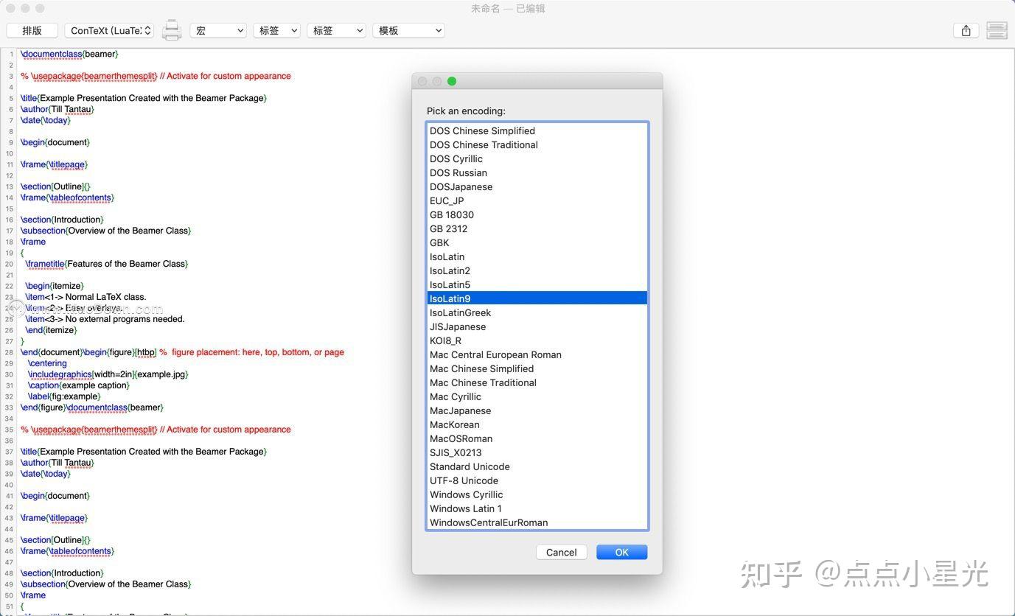Open the 模板 templates dropdown

[408, 30]
